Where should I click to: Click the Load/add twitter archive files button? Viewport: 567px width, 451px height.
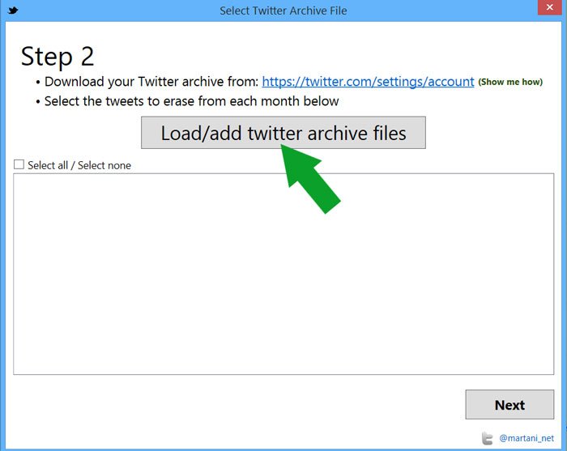pos(283,133)
